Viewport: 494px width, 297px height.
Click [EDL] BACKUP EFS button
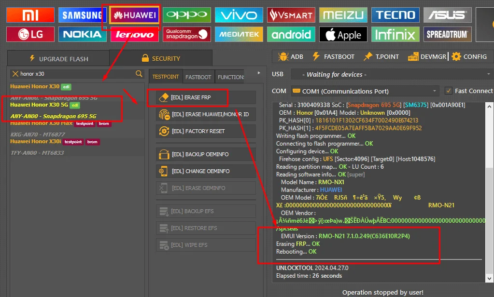[x=206, y=211]
